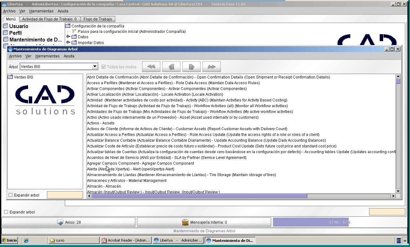Select Actividad - Activity (ABC) row
Image resolution: width=410 pixels, height=247 pixels.
point(241,100)
